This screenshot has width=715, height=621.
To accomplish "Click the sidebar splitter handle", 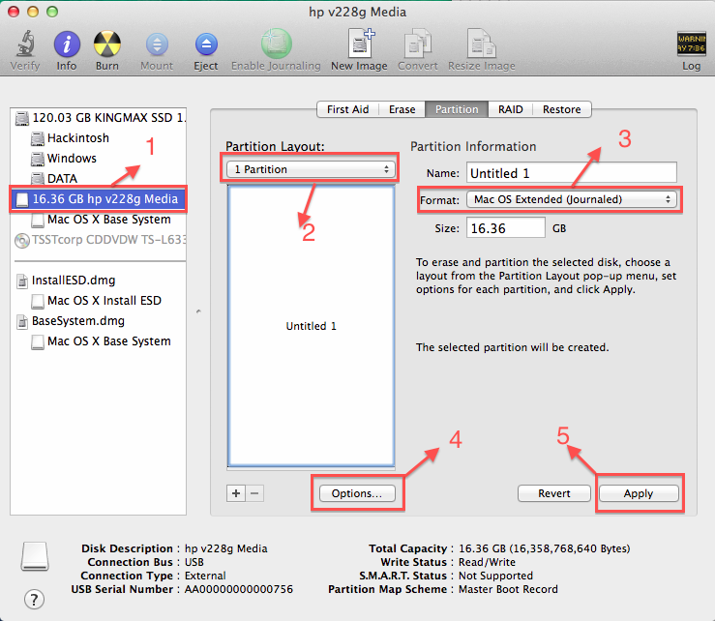I will click(x=198, y=311).
